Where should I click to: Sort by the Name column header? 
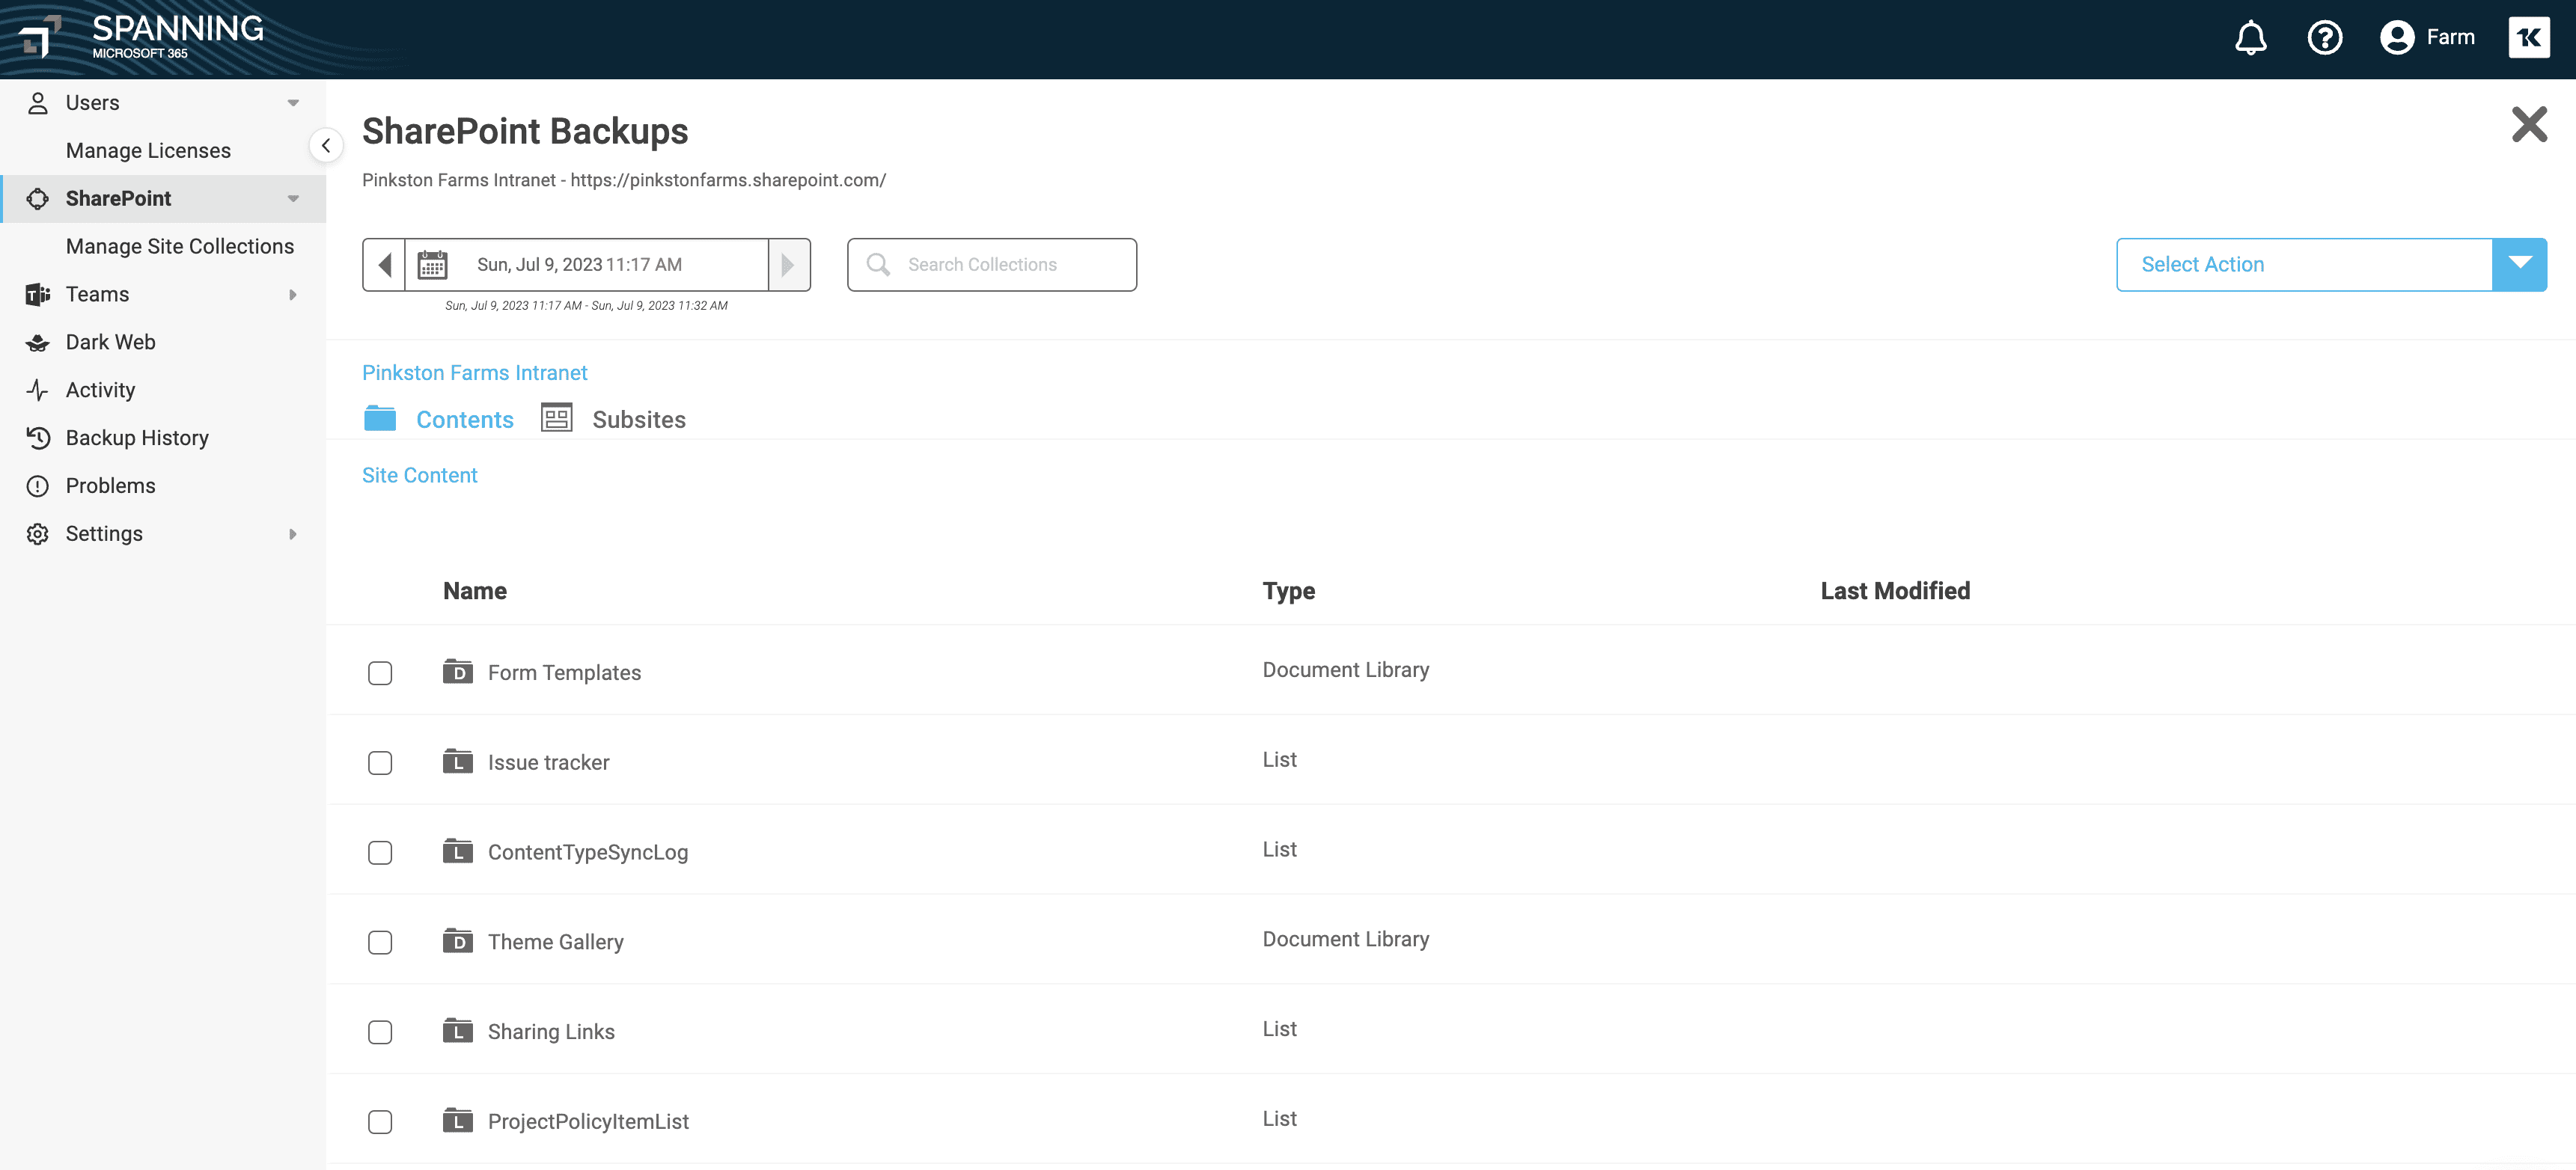[475, 592]
